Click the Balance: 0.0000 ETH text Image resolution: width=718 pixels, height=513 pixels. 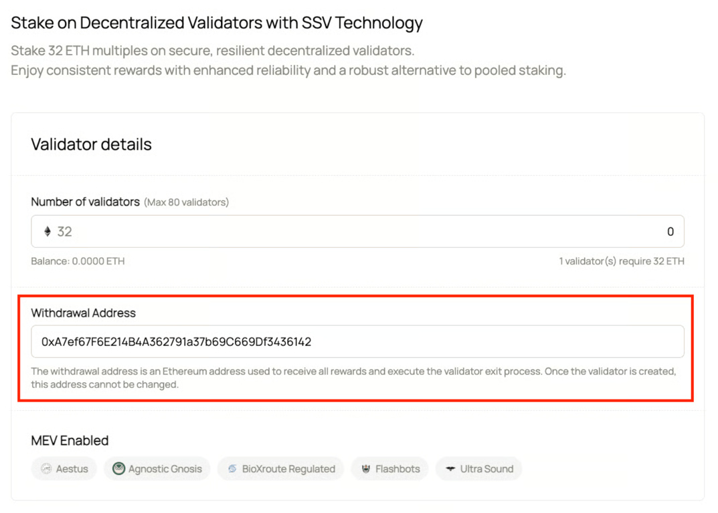(x=78, y=261)
